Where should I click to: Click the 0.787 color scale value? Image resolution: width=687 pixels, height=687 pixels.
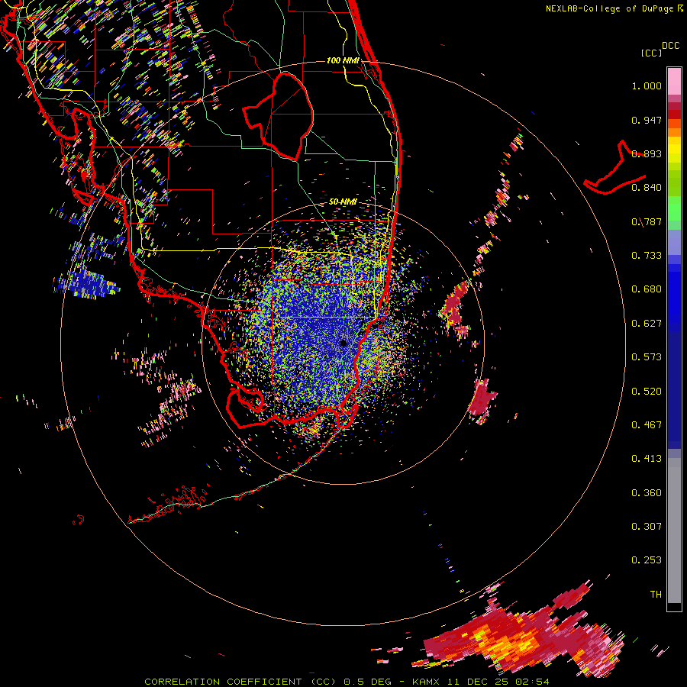[647, 221]
